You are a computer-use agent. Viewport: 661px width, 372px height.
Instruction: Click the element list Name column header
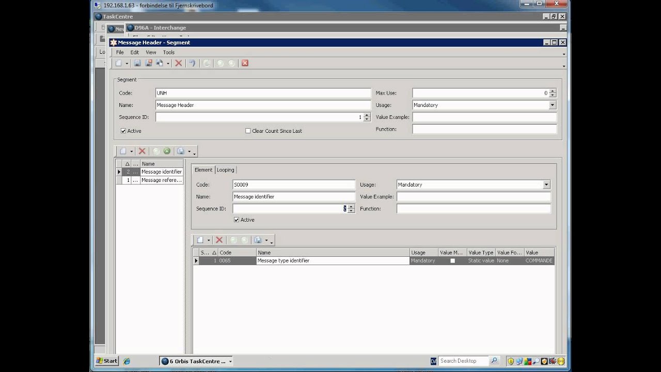162,164
